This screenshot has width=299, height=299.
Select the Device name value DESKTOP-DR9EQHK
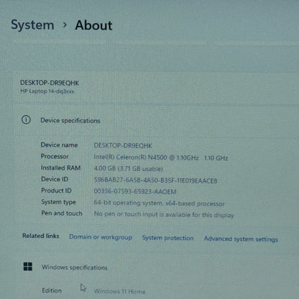(x=123, y=145)
